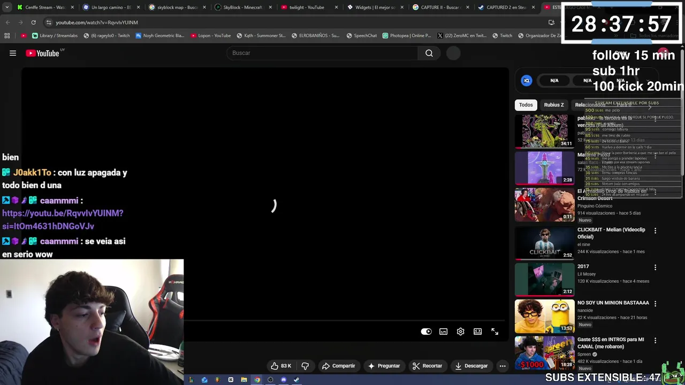The width and height of the screenshot is (685, 385).
Task: Open the Recortar clip tool
Action: (x=427, y=366)
